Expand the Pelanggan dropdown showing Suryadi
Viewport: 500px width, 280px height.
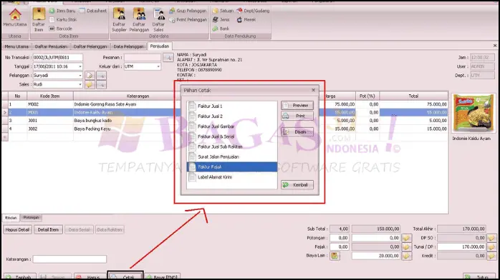coord(80,75)
